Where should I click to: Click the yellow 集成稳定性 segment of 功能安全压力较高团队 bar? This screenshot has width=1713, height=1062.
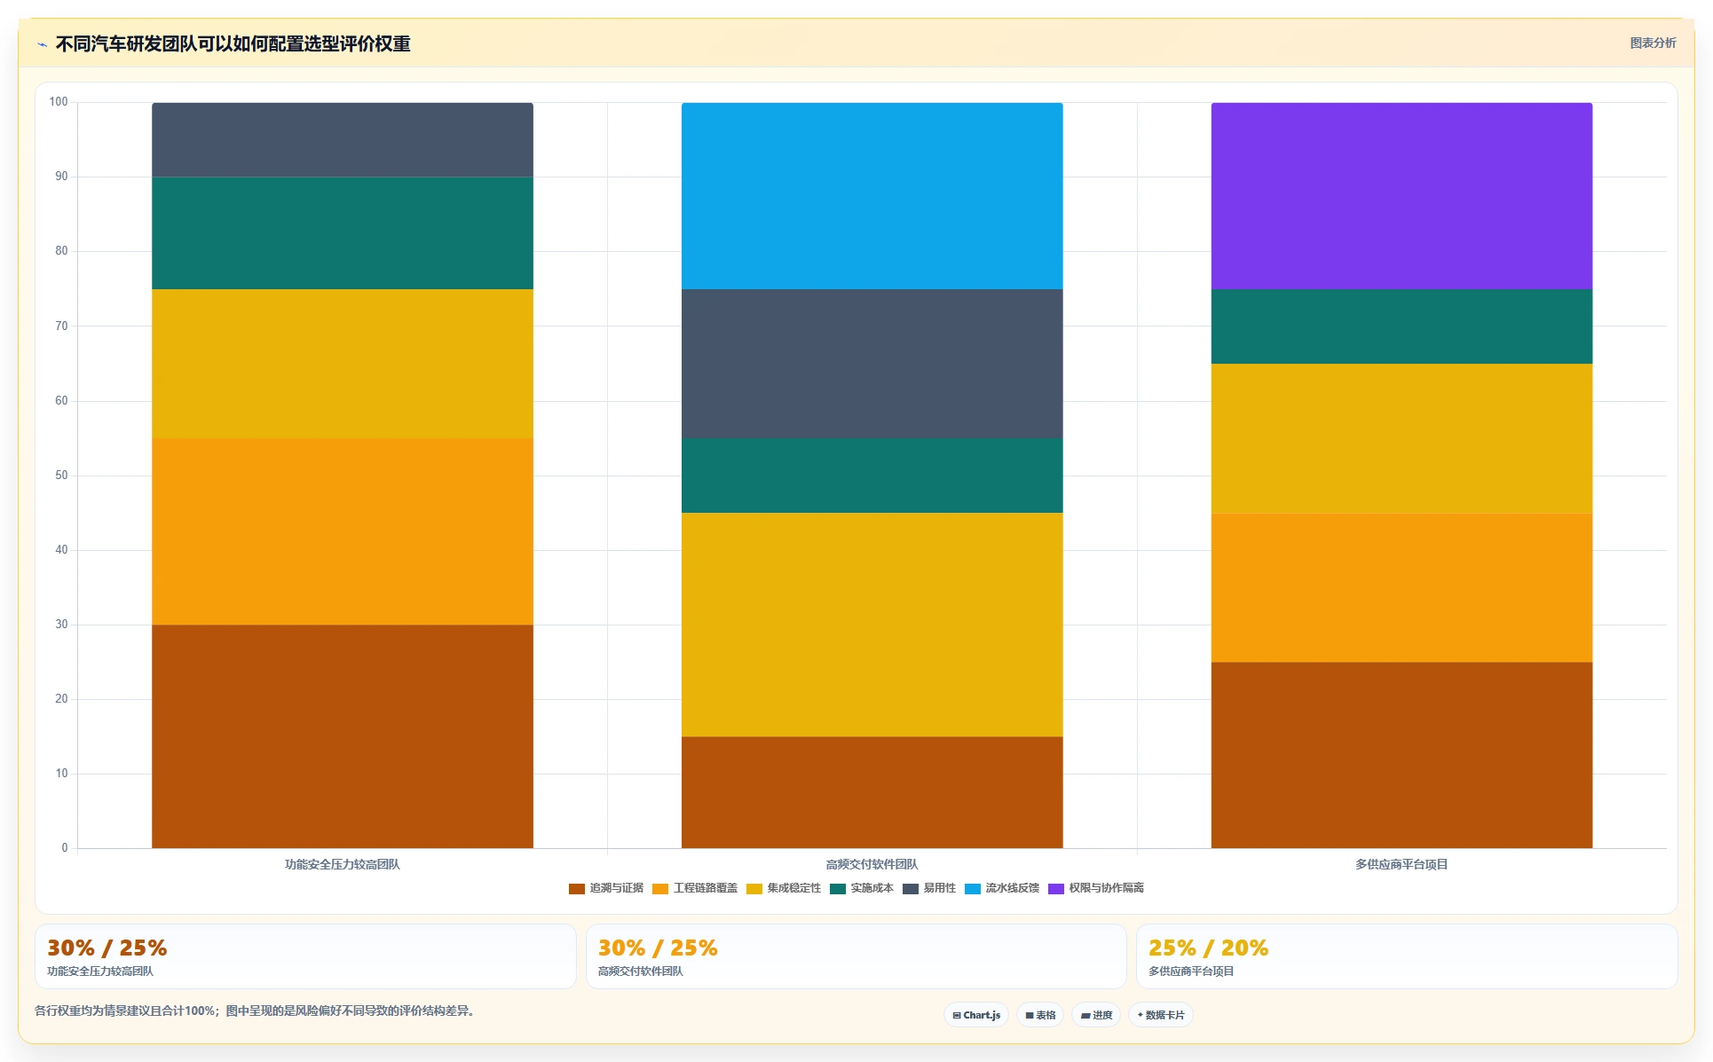tap(343, 364)
